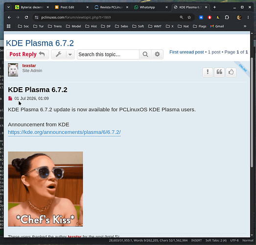The height and width of the screenshot is (245, 256).
Task: Close the Revista PCLinux tab
Action: point(127,7)
